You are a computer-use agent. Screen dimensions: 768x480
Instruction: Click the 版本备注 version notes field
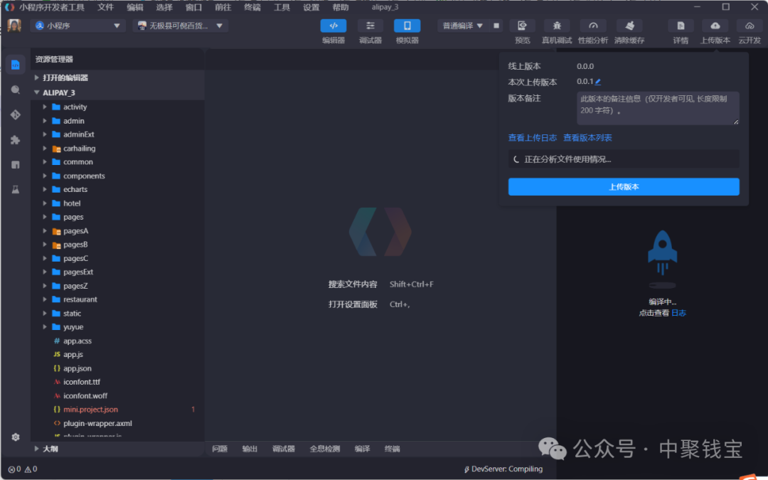657,108
